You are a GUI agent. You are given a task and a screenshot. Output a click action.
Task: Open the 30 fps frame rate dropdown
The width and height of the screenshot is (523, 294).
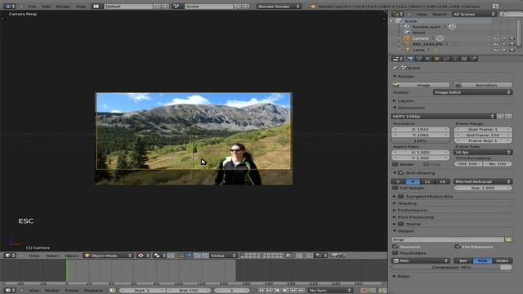click(x=483, y=152)
